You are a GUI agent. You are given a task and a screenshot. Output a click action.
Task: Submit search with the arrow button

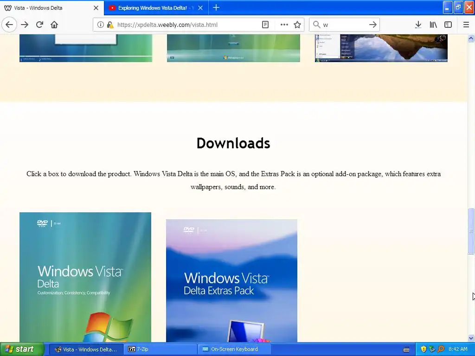(x=373, y=25)
